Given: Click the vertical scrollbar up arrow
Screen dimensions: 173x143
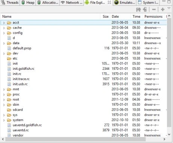Looking at the screenshot, I should (169, 16).
